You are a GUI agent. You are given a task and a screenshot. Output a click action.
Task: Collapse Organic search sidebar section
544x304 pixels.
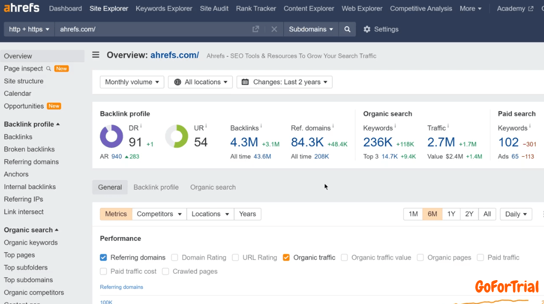coord(31,230)
